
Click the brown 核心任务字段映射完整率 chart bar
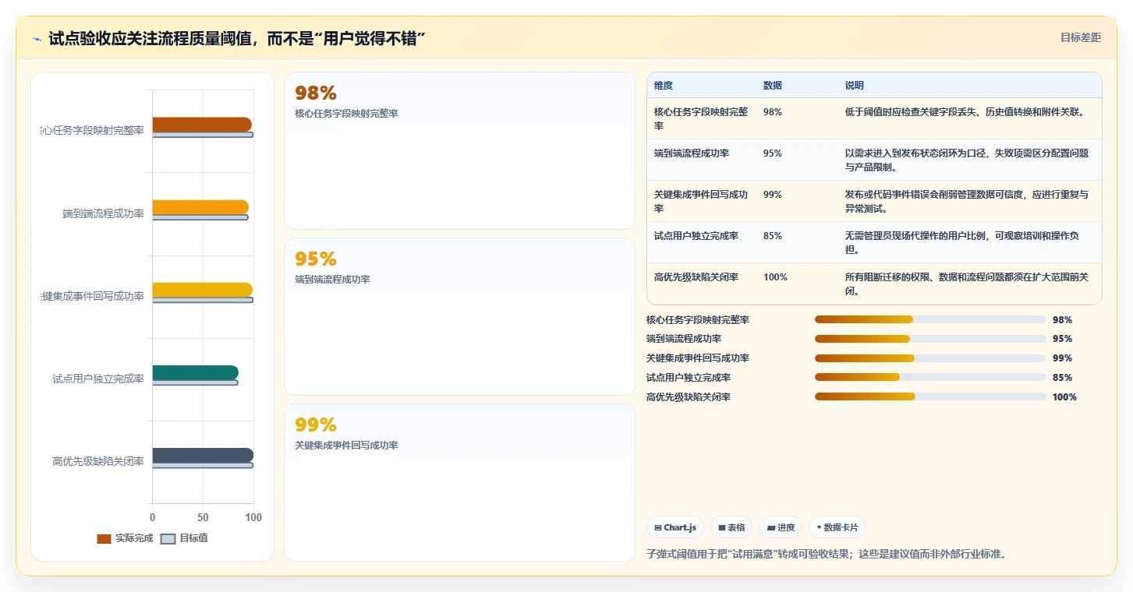tap(202, 125)
